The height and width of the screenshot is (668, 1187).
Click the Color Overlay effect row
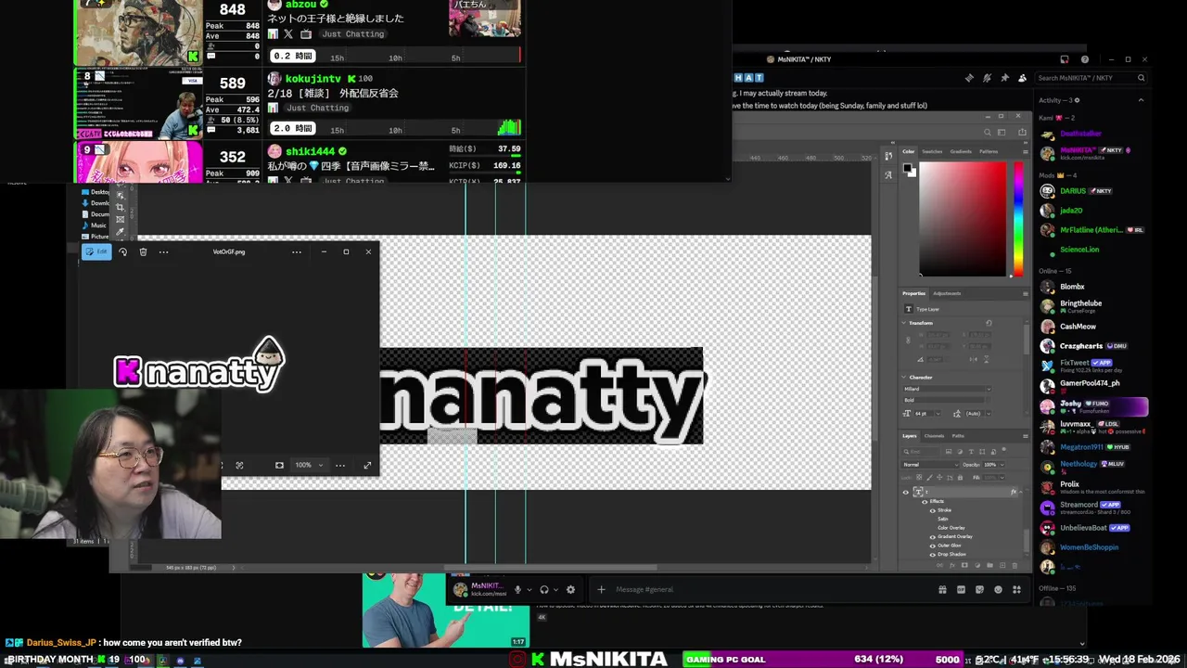point(951,528)
